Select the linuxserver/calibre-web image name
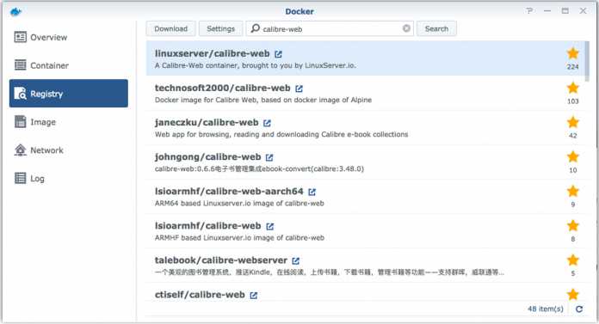Screen dimensions: 599x324 212,54
